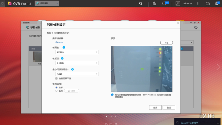Click info icon next to 偵測者 label

tap(64, 48)
